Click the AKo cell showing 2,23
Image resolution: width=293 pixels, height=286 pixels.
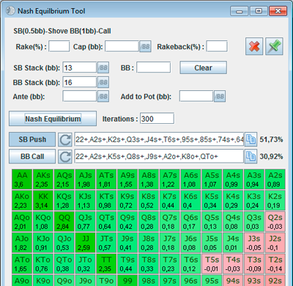tap(22, 200)
